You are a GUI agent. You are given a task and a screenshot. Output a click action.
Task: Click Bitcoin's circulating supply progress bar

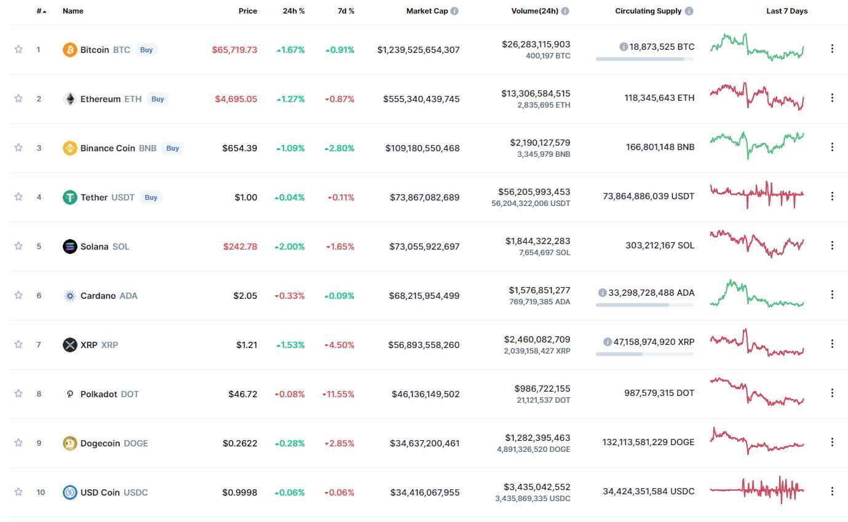tap(645, 59)
